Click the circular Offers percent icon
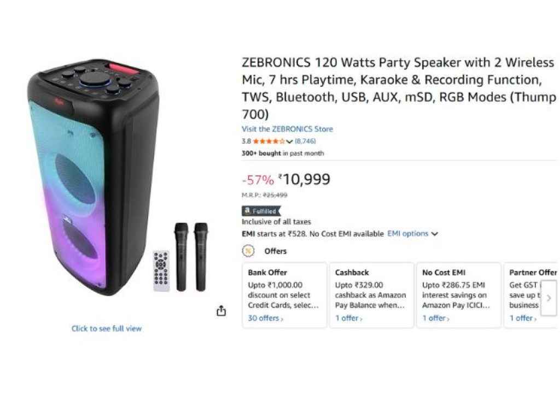Image resolution: width=560 pixels, height=413 pixels. pos(249,251)
